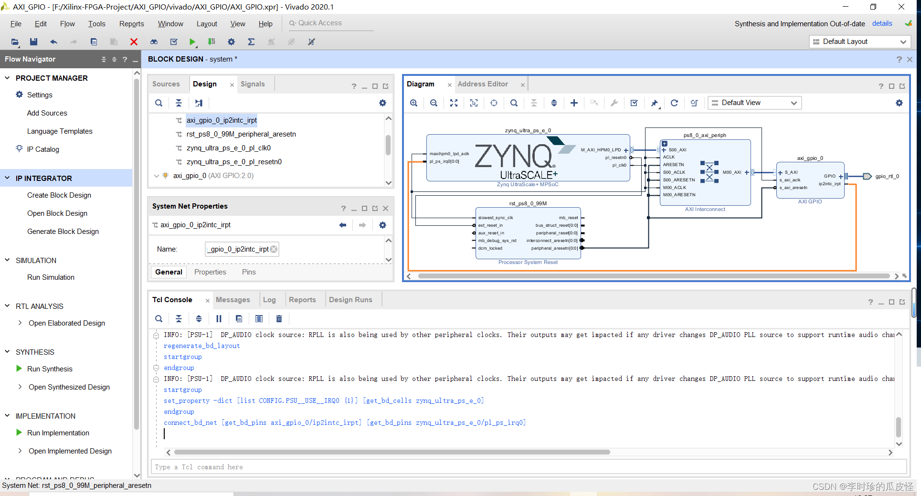The image size is (921, 496).
Task: Open the Reports menu
Action: pyautogui.click(x=132, y=24)
